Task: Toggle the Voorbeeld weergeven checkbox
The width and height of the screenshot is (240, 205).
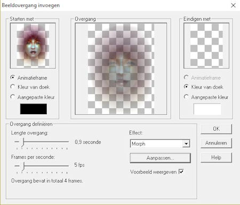Action: 181,172
